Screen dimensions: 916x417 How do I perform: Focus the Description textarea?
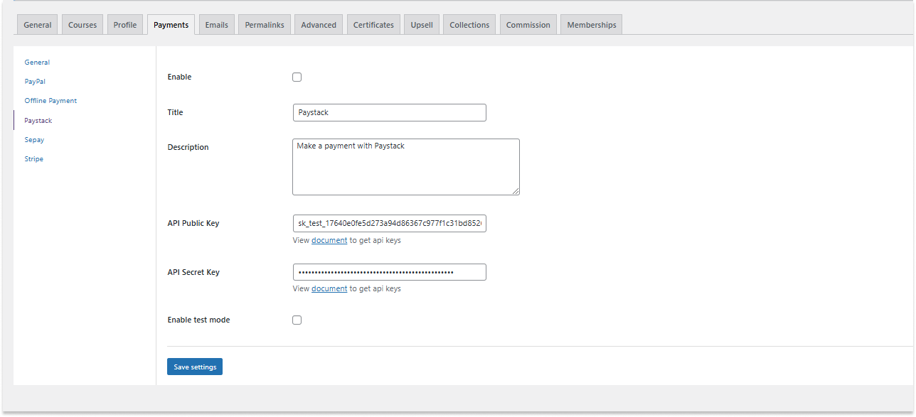pyautogui.click(x=406, y=167)
